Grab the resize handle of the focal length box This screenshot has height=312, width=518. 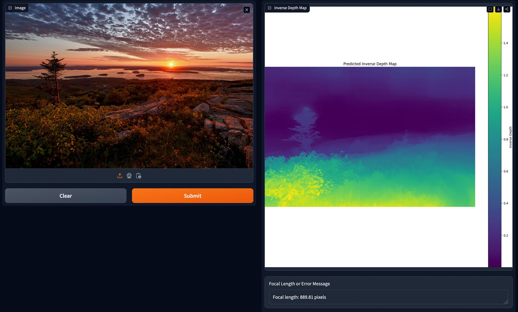click(505, 302)
